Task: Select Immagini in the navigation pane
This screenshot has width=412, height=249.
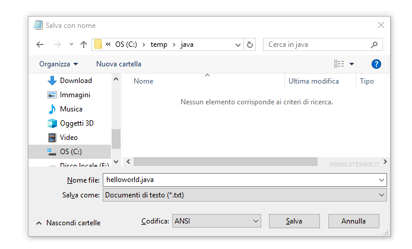Action: tap(75, 95)
